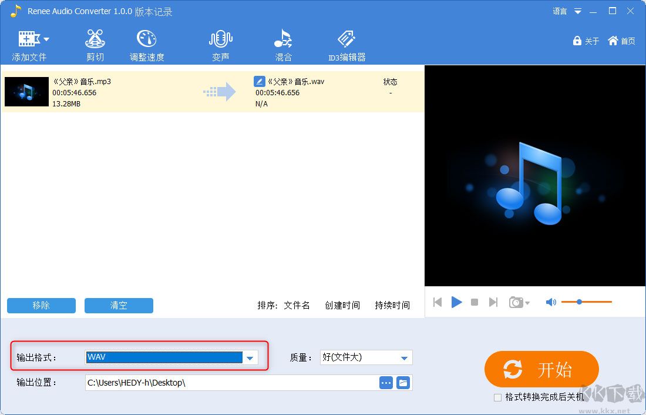Go to 首页 home page
The image size is (646, 415).
[x=621, y=41]
